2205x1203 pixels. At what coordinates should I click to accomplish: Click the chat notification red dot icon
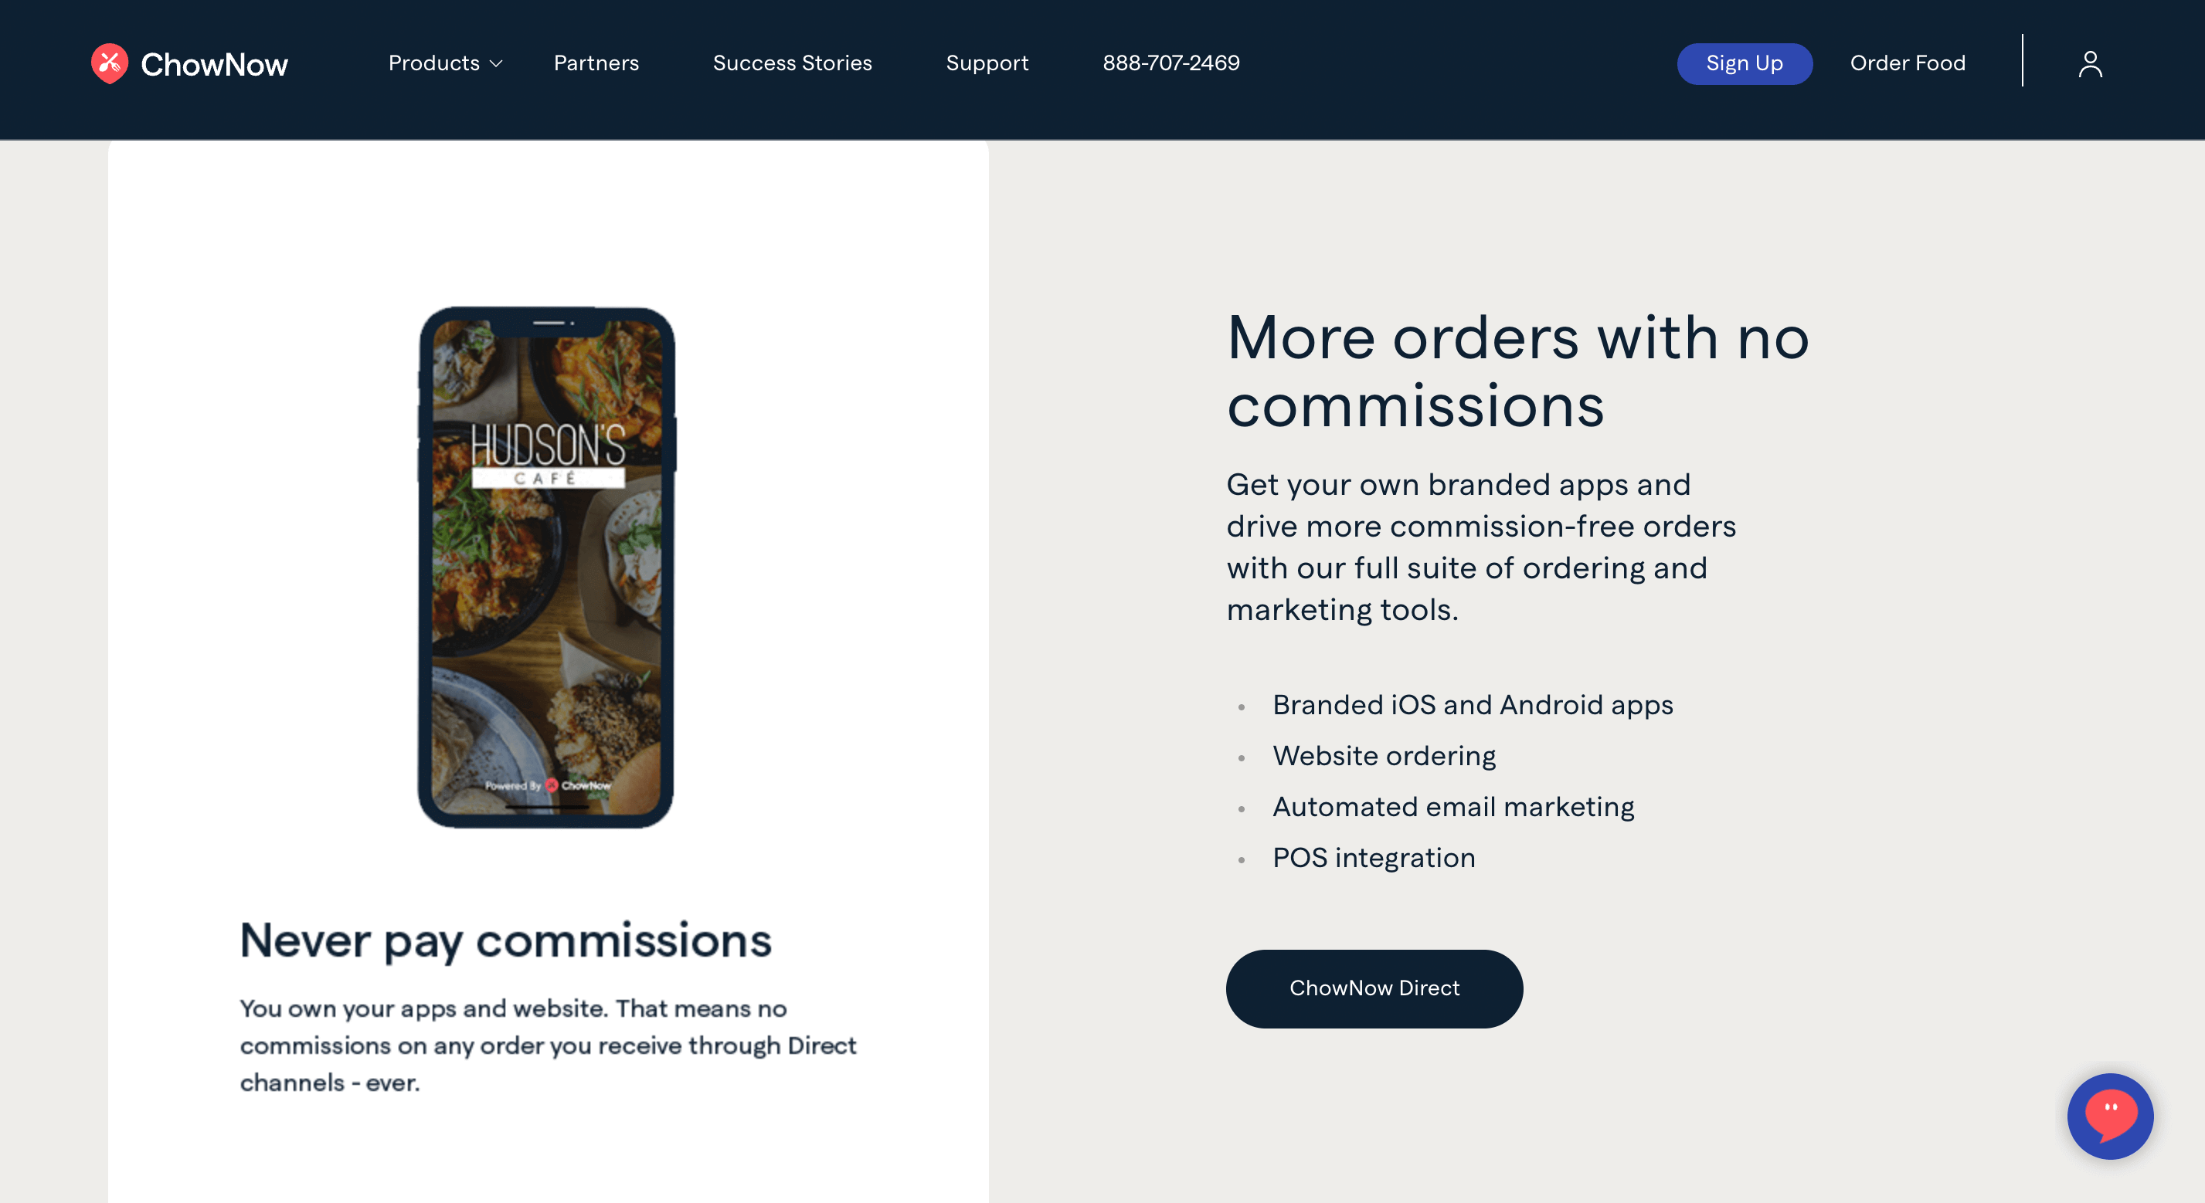(x=2110, y=1116)
